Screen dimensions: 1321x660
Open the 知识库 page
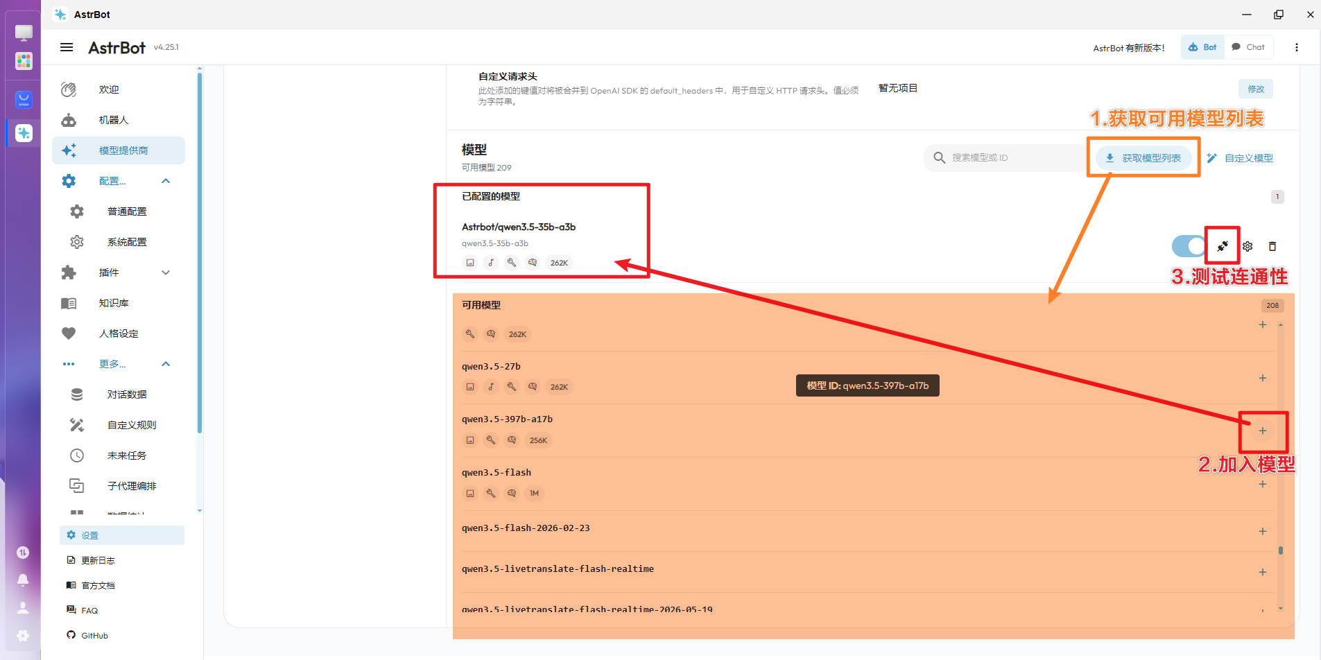pos(119,303)
